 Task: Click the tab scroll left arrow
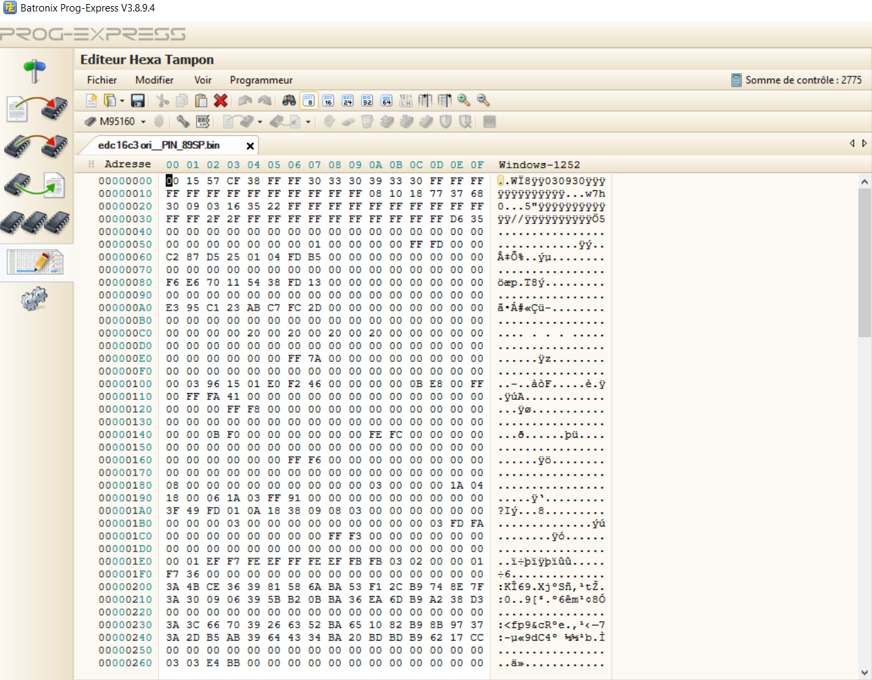point(852,143)
